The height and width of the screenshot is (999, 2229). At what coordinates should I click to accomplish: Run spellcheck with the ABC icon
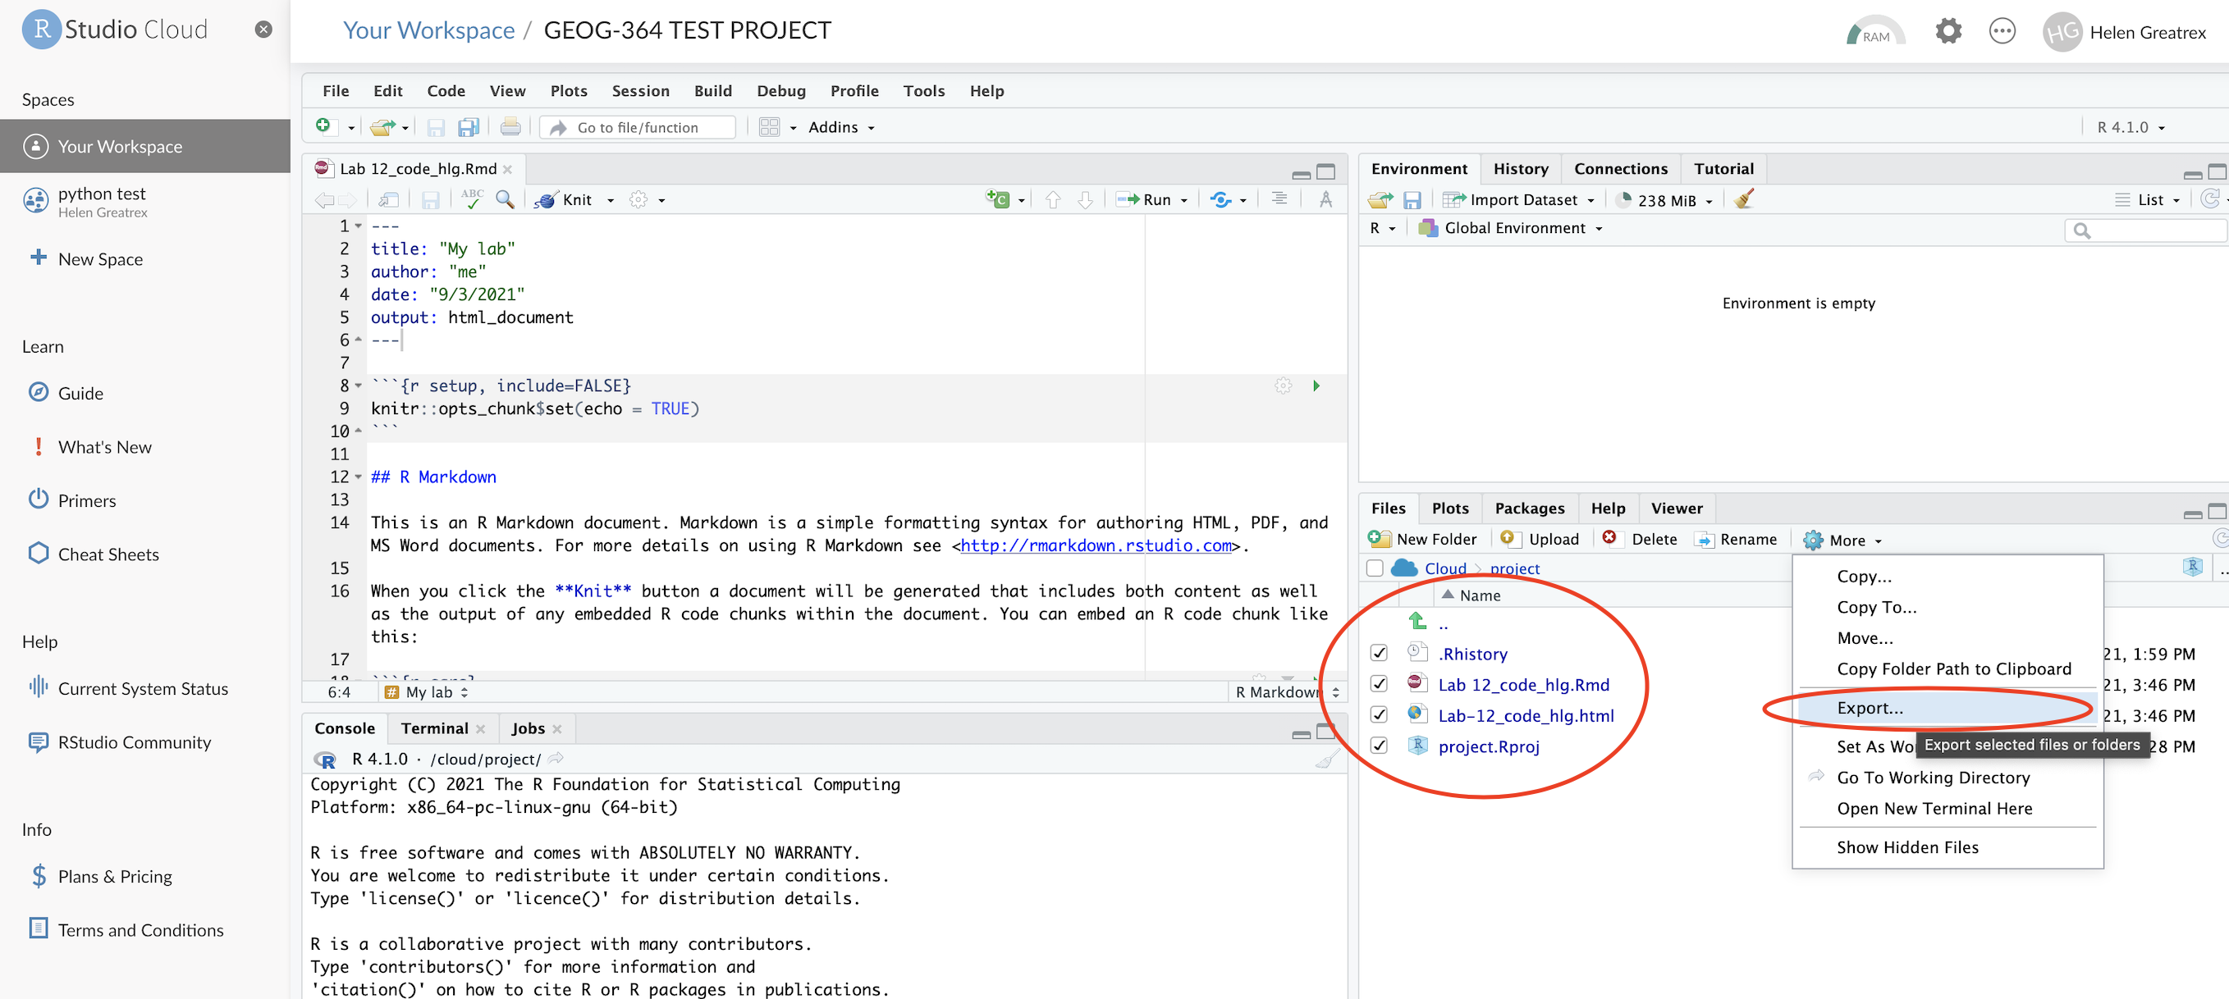471,199
